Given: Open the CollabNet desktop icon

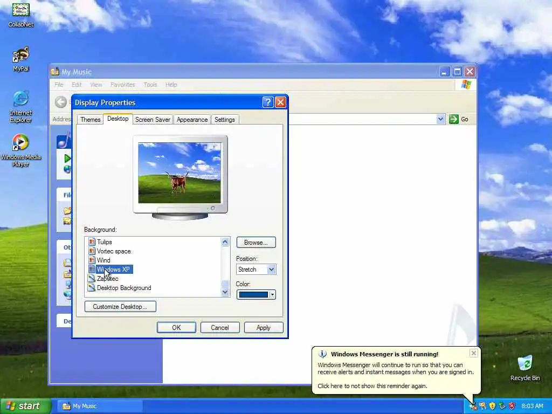Looking at the screenshot, I should (21, 14).
